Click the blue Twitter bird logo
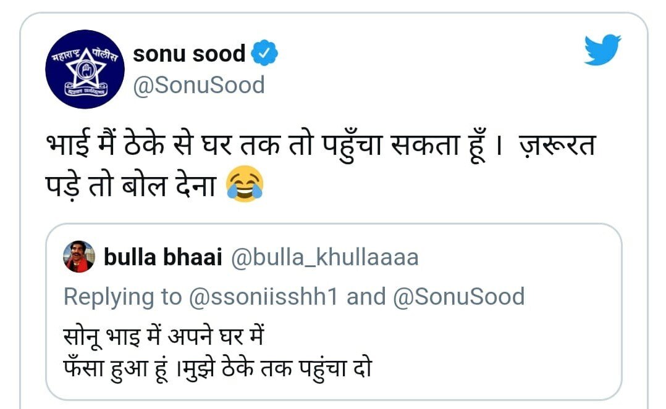The image size is (666, 409). pos(602,49)
